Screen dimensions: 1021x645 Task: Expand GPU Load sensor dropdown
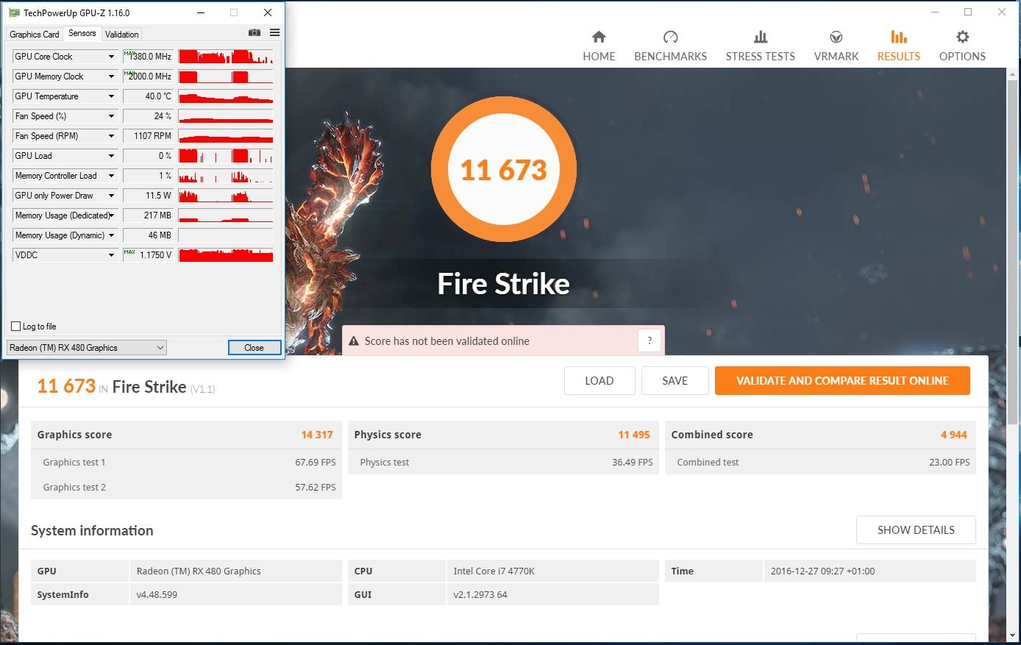click(x=112, y=156)
